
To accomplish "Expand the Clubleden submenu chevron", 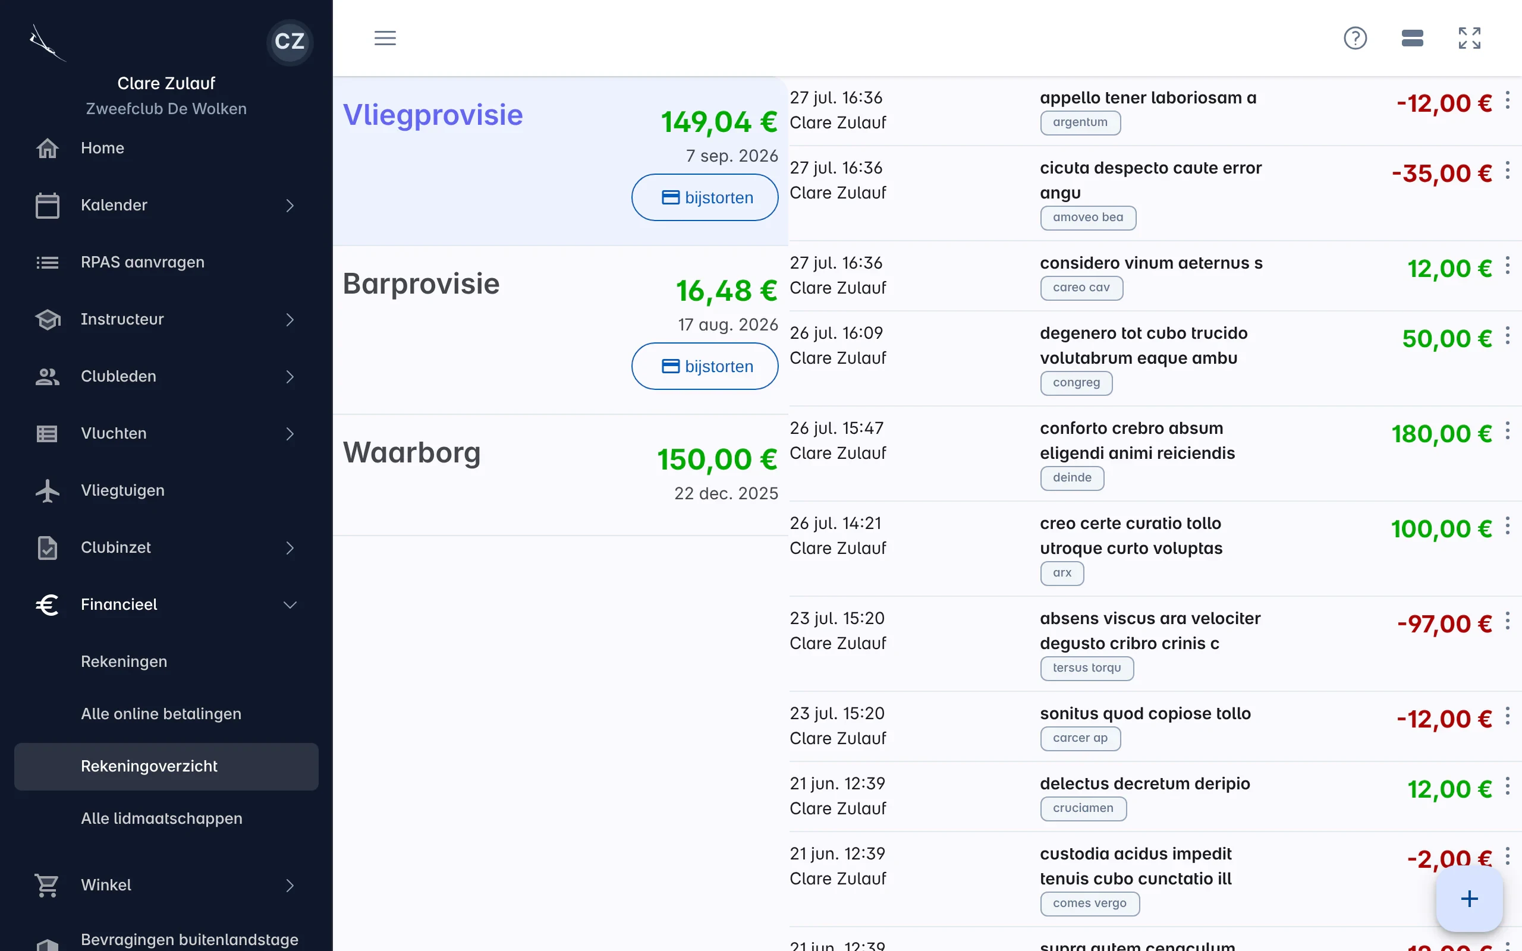I will tap(290, 377).
